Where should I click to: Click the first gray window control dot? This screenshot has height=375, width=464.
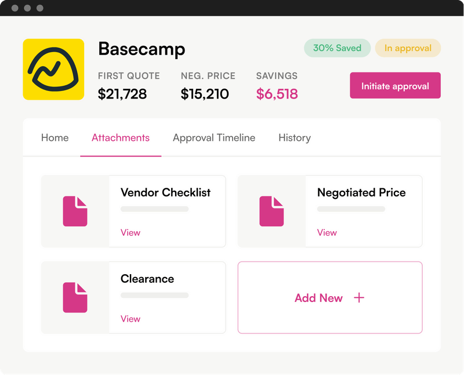(15, 8)
